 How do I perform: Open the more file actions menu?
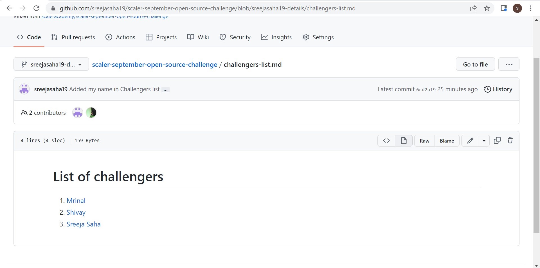pyautogui.click(x=509, y=64)
